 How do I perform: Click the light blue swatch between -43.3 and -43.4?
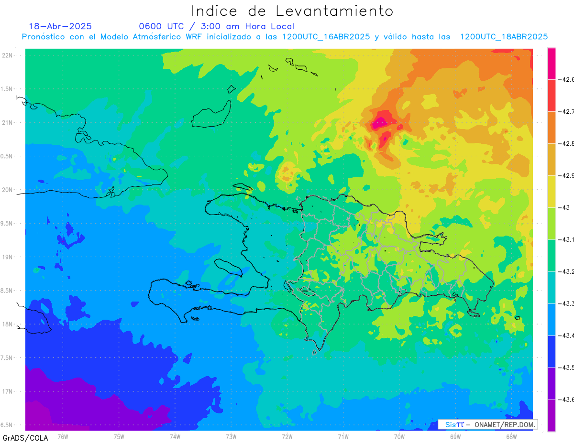[552, 319]
